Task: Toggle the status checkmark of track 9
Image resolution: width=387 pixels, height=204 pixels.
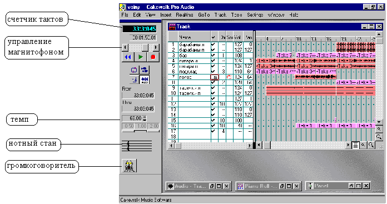Action: (213, 88)
